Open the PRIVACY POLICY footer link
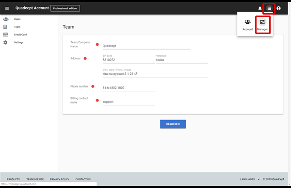The image size is (291, 188). coord(59,179)
